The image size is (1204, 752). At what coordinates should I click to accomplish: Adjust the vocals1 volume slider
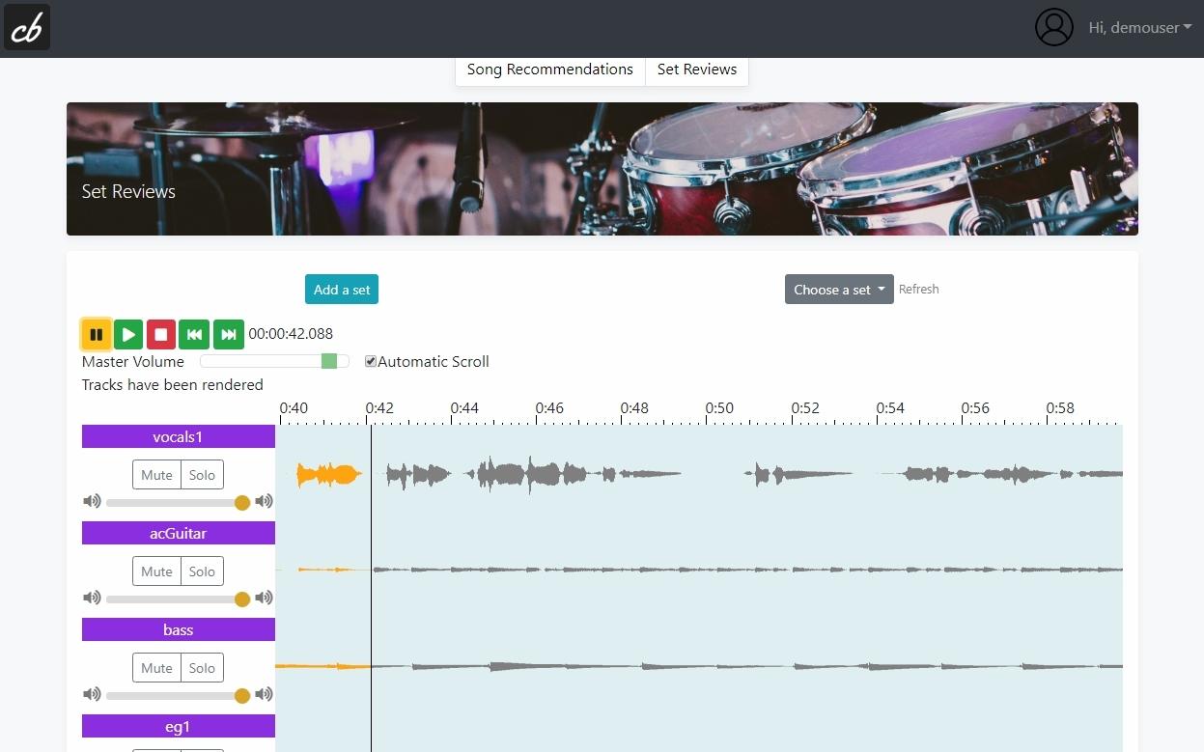178,502
